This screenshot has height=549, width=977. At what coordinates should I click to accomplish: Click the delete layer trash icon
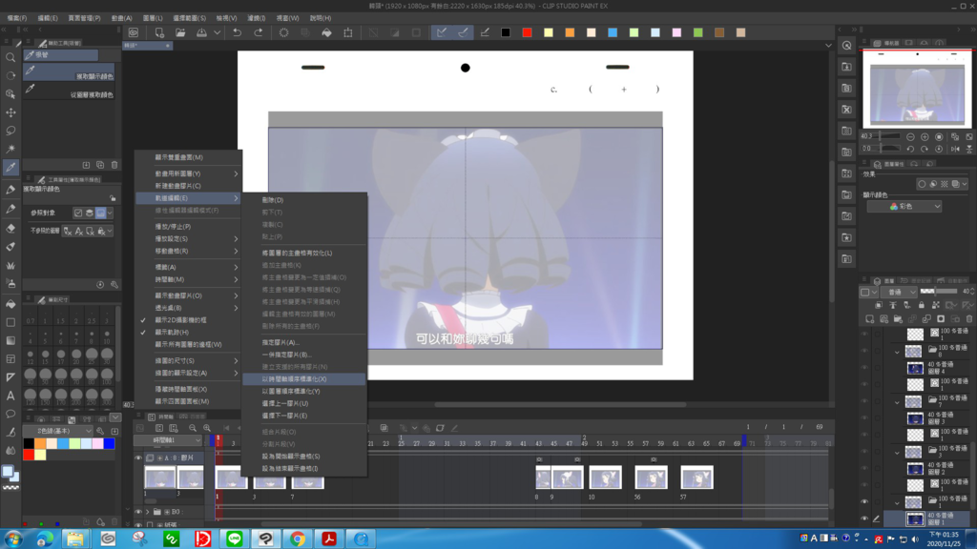click(969, 318)
